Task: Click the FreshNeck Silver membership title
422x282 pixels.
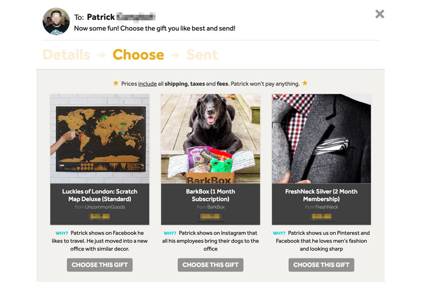Action: [x=321, y=195]
